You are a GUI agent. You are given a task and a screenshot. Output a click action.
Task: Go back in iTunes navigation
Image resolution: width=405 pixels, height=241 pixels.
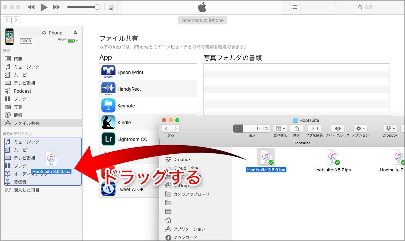pyautogui.click(x=7, y=20)
